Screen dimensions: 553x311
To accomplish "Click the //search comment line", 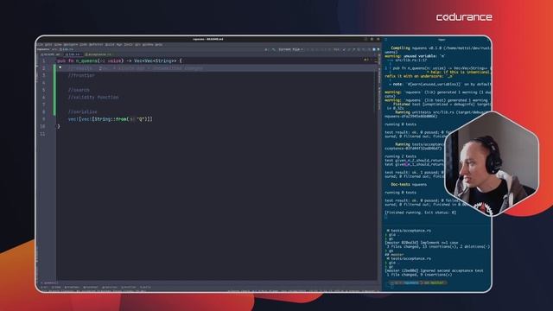I will [79, 90].
